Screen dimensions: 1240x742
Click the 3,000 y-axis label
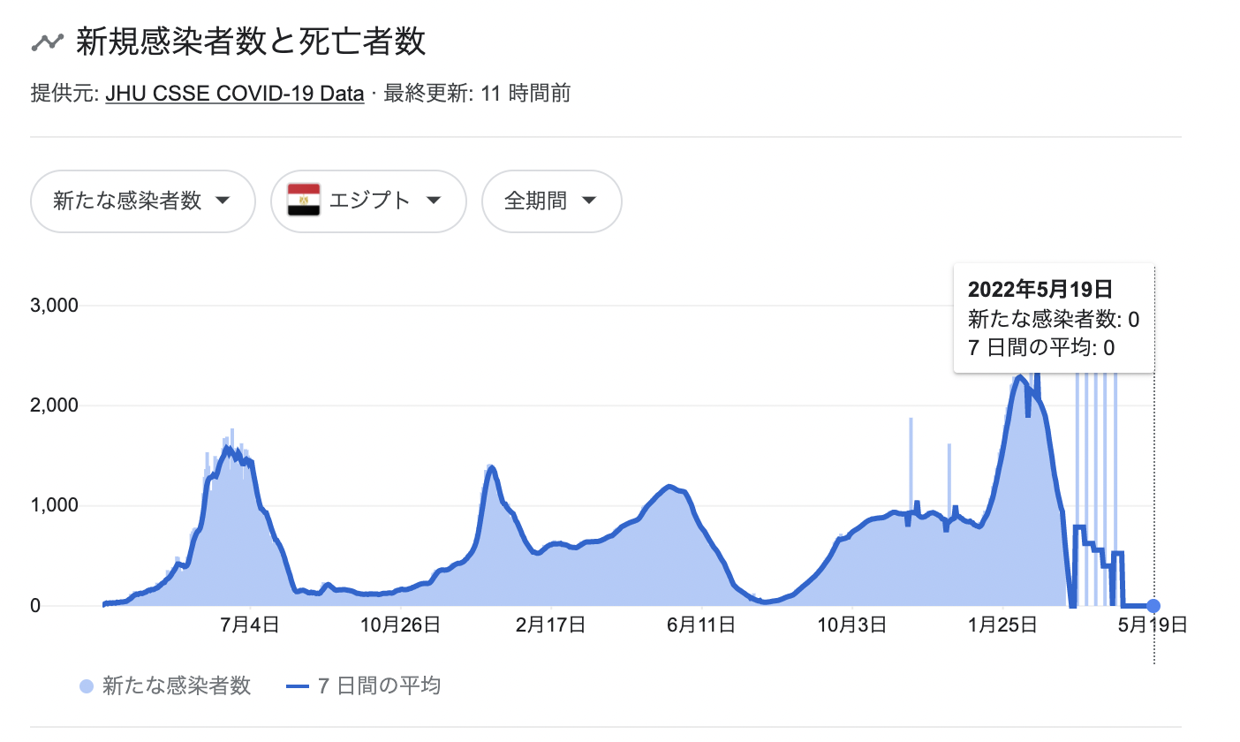click(56, 306)
